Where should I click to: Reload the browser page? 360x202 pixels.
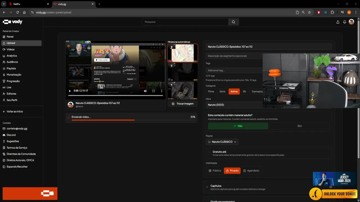[x=18, y=12]
